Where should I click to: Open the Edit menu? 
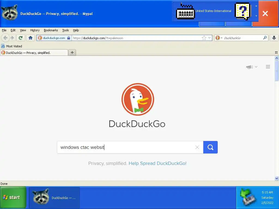(13, 30)
